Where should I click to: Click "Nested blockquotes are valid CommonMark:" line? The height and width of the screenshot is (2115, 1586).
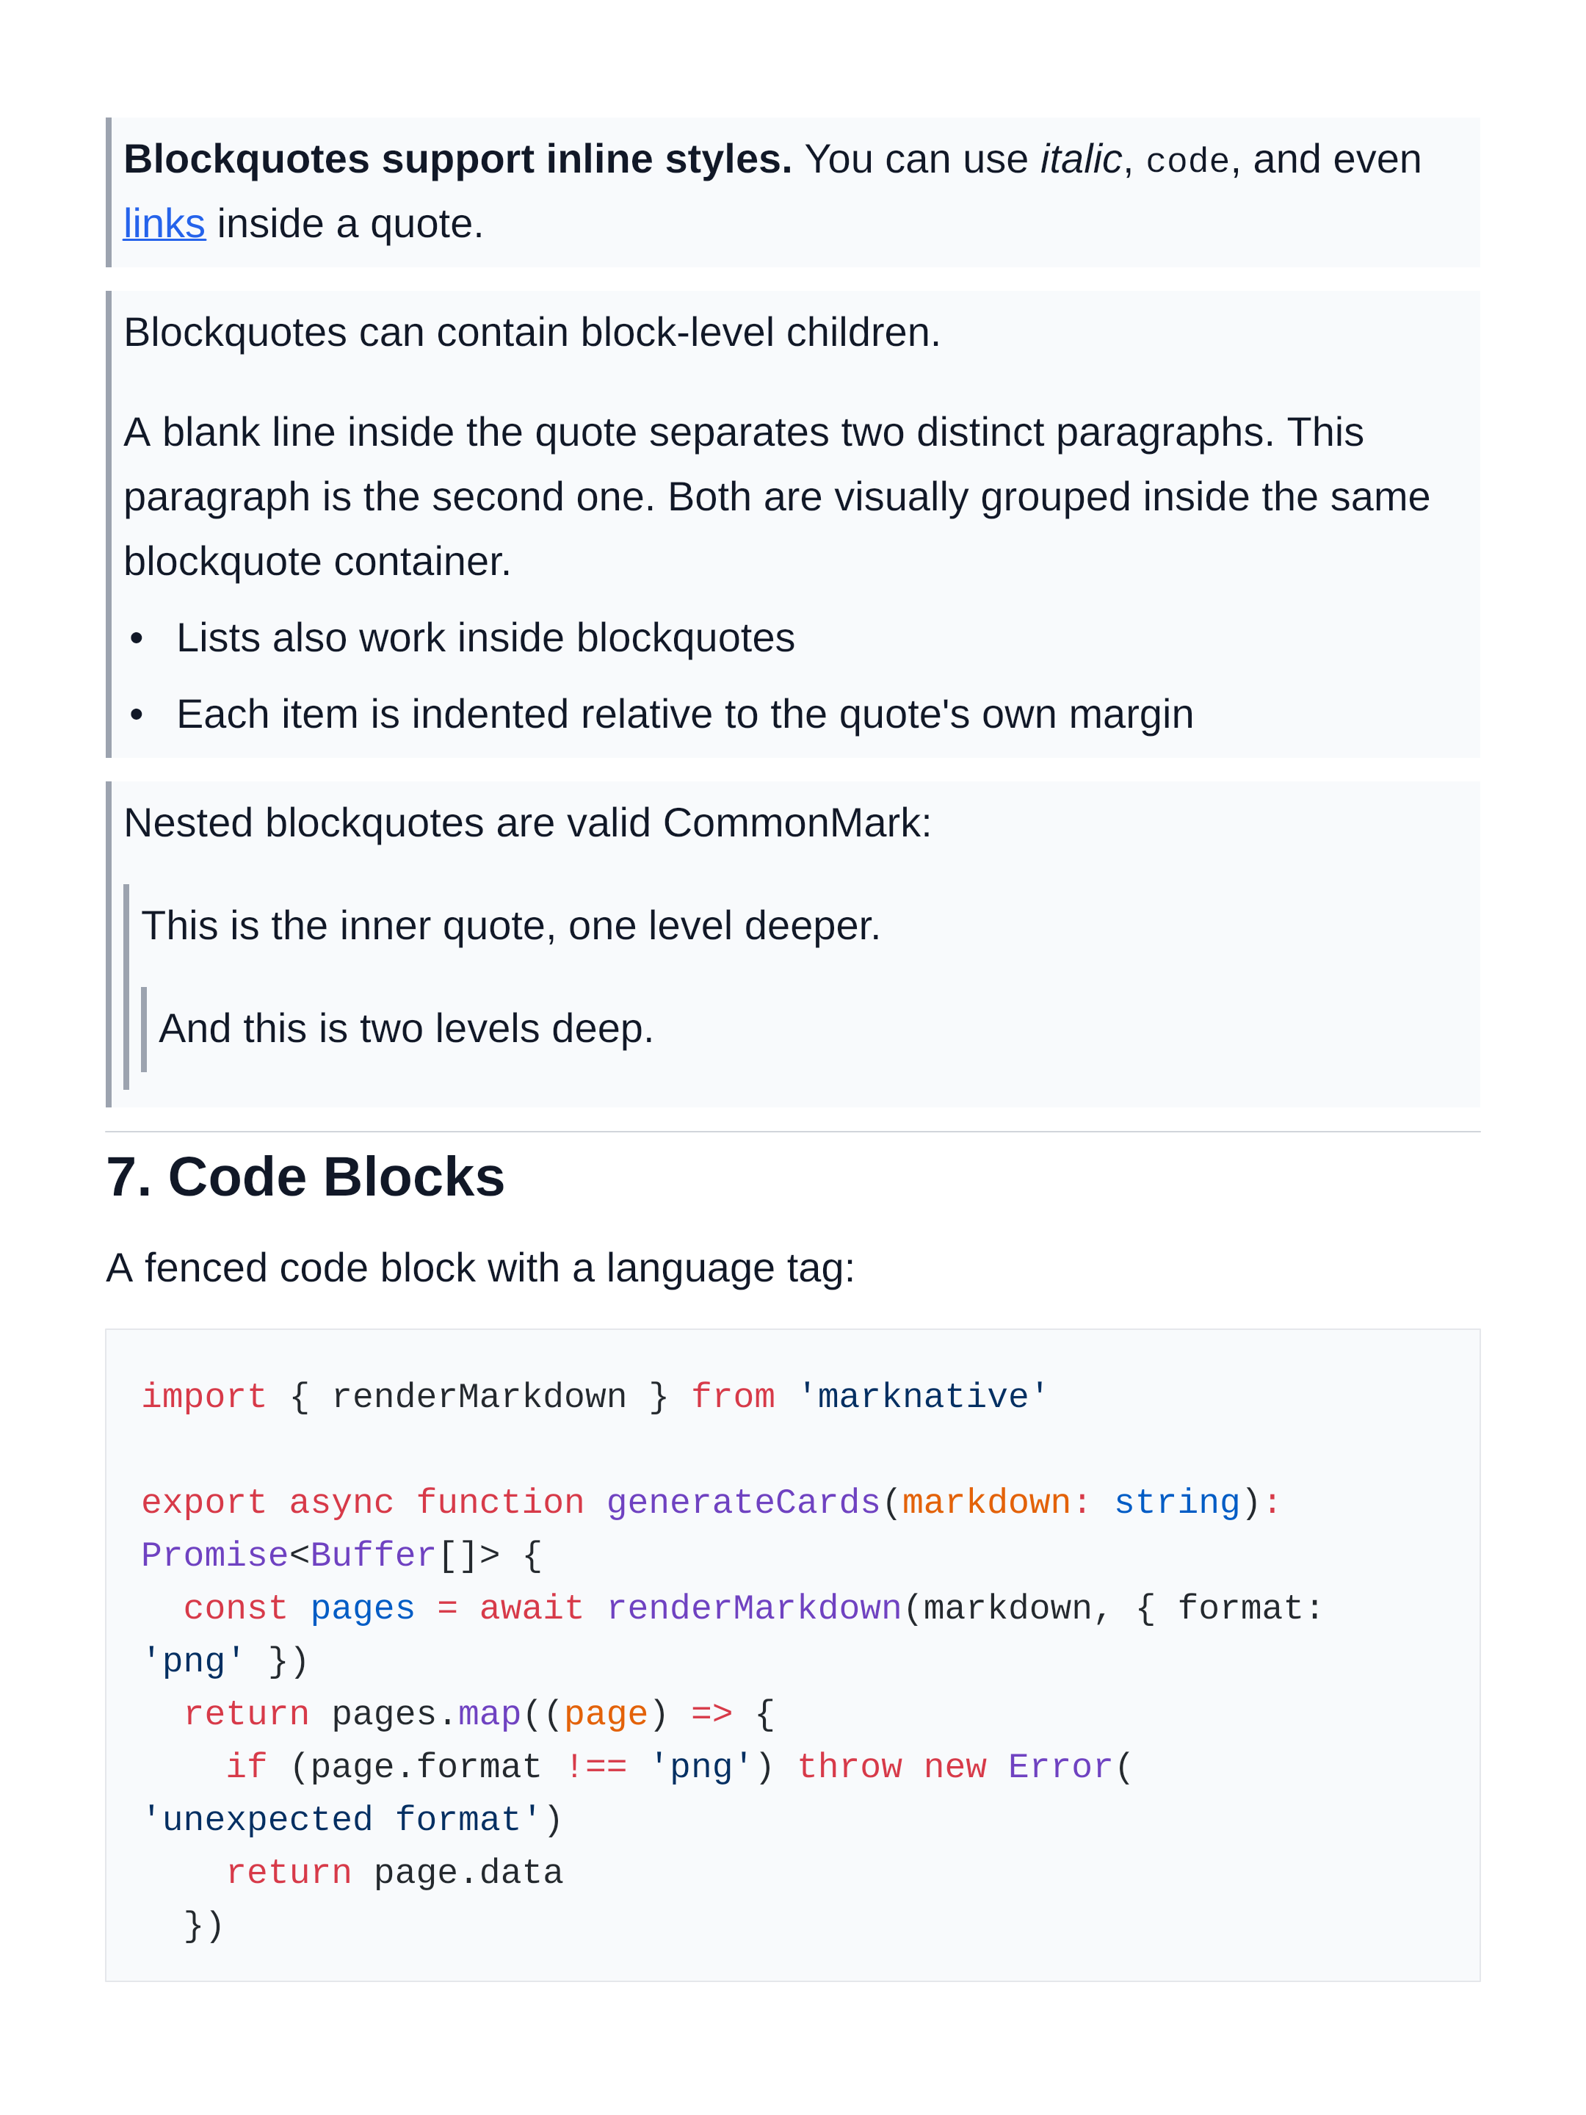click(526, 823)
